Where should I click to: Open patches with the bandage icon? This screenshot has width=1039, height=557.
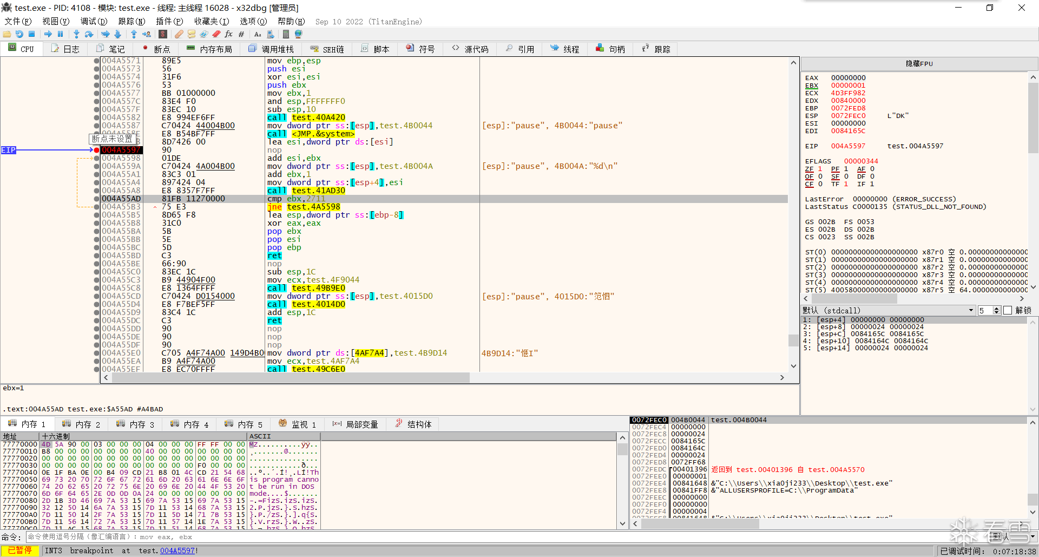[179, 34]
